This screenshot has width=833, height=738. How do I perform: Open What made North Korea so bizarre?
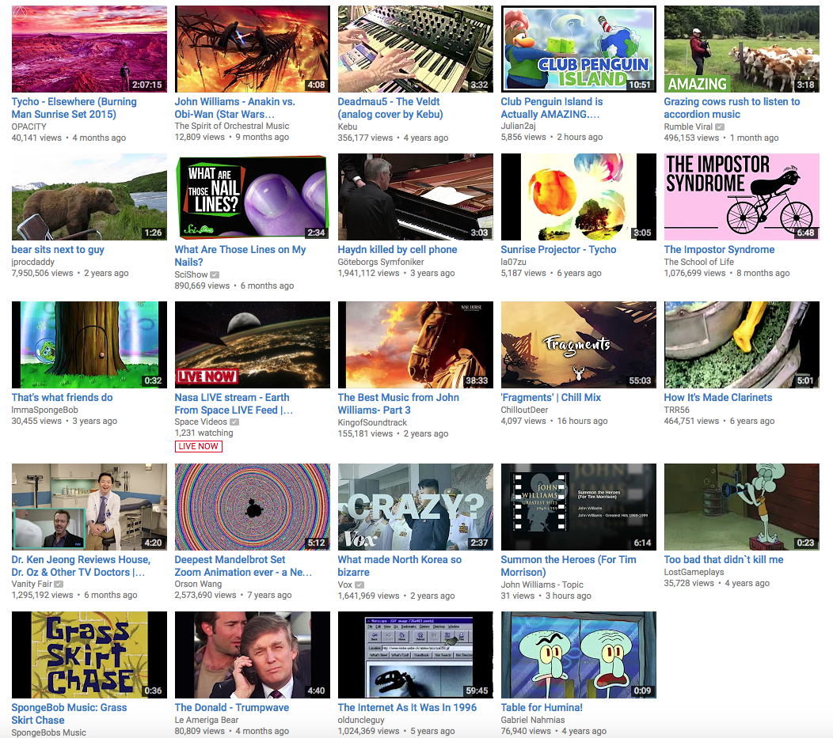point(400,566)
